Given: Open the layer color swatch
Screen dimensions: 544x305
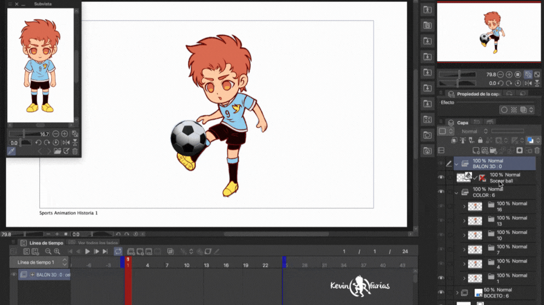Looking at the screenshot, I should 530,140.
